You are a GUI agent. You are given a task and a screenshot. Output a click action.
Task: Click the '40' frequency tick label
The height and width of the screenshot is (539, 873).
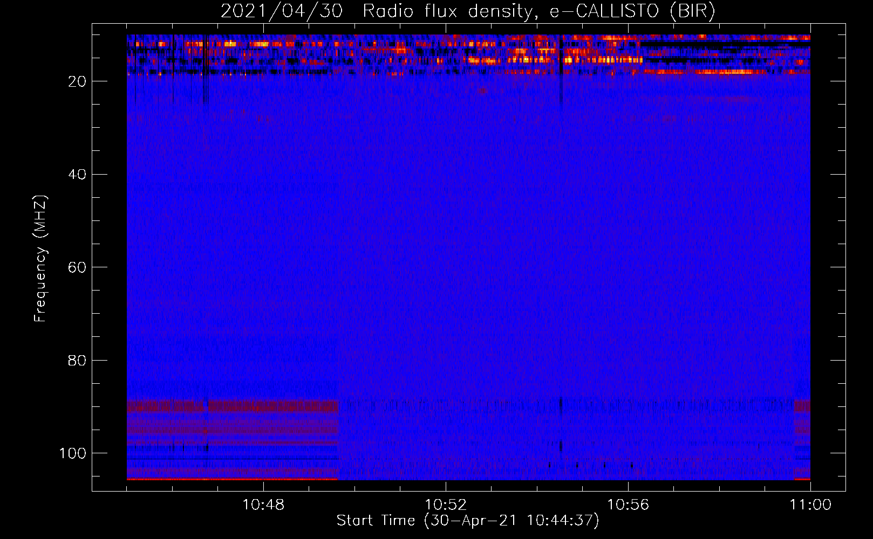click(x=77, y=175)
